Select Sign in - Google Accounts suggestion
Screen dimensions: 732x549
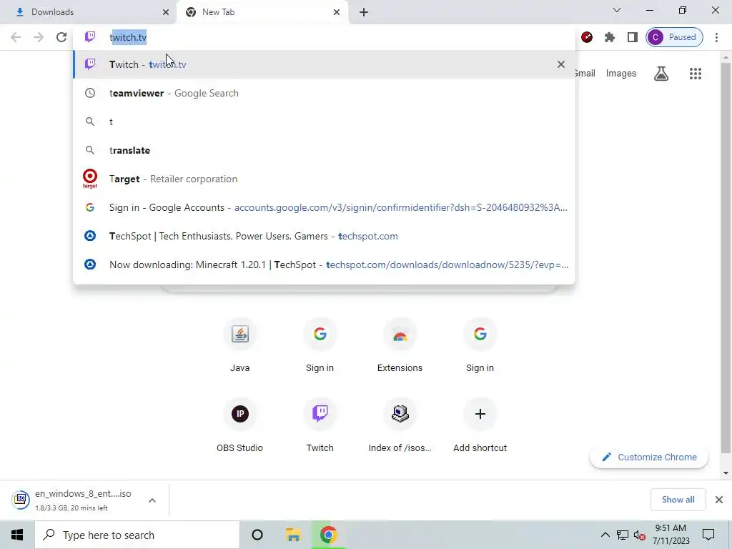click(324, 208)
